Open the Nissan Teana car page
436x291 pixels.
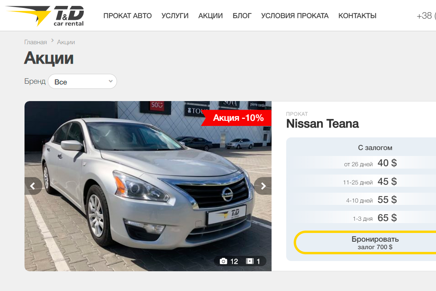click(322, 124)
